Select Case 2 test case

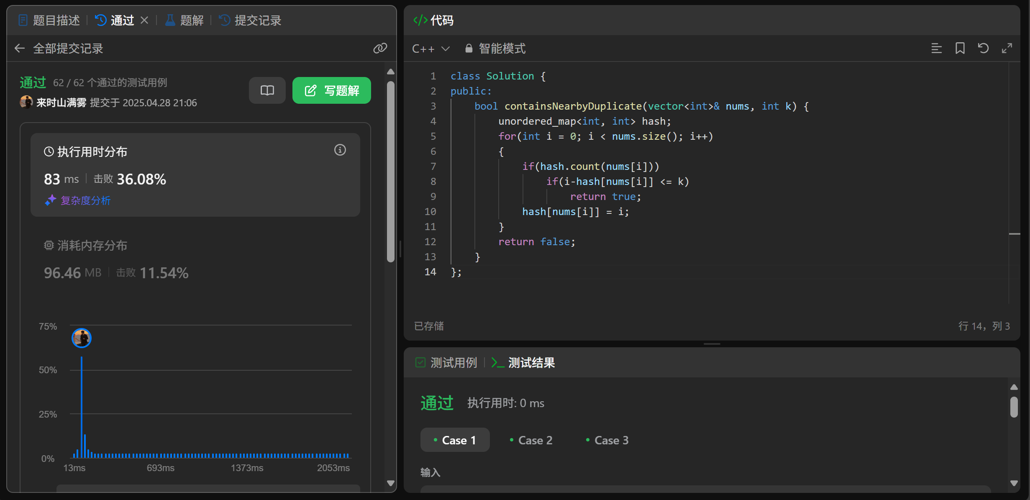531,440
